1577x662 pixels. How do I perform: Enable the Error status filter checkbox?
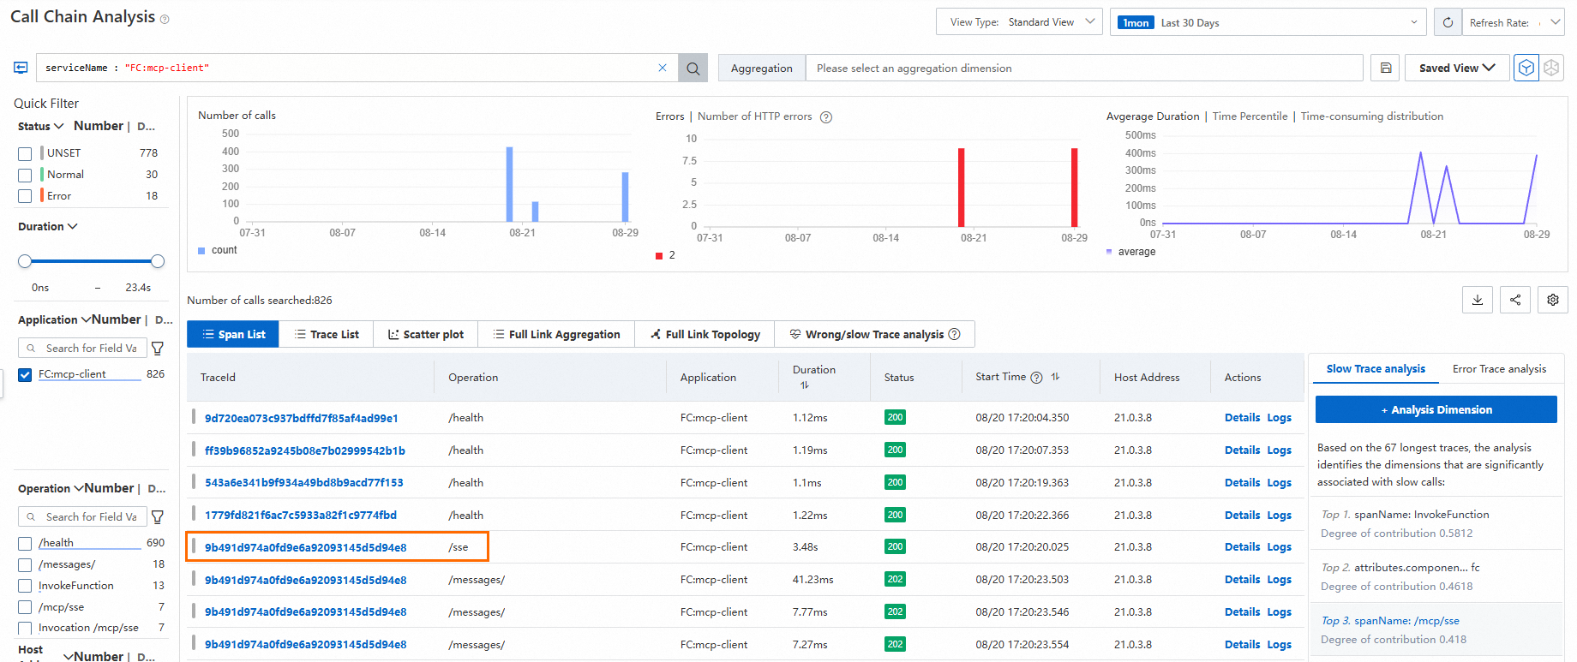[x=25, y=196]
